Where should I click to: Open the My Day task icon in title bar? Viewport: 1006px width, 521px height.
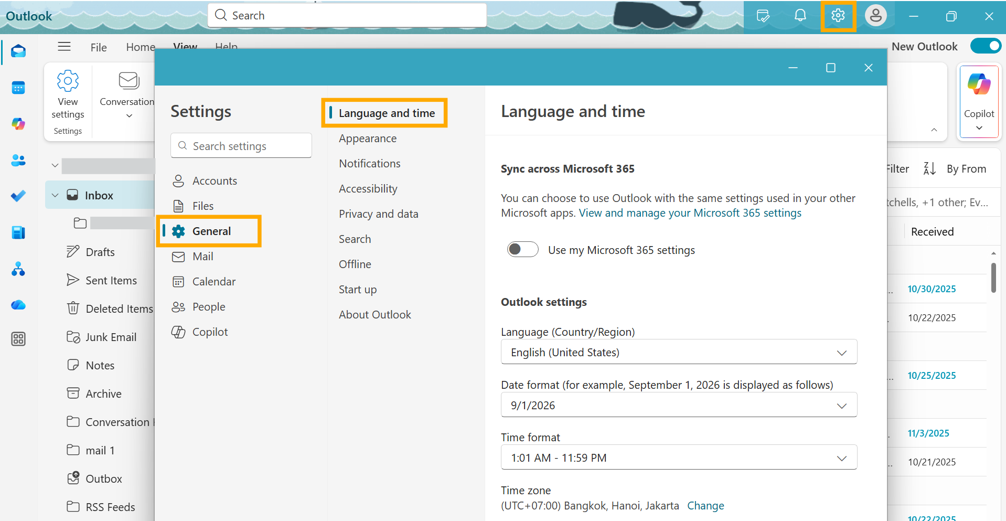[763, 16]
